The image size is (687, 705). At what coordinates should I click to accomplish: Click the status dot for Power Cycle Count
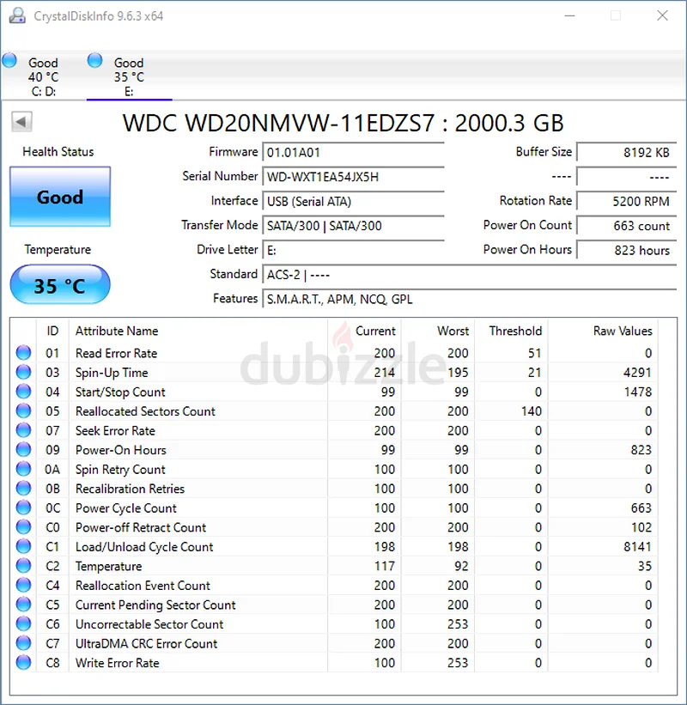click(23, 507)
